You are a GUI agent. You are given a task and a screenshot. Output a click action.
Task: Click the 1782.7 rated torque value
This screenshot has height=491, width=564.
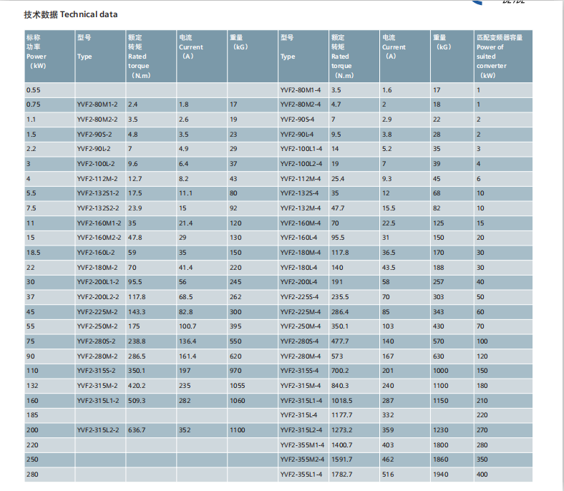coord(341,474)
